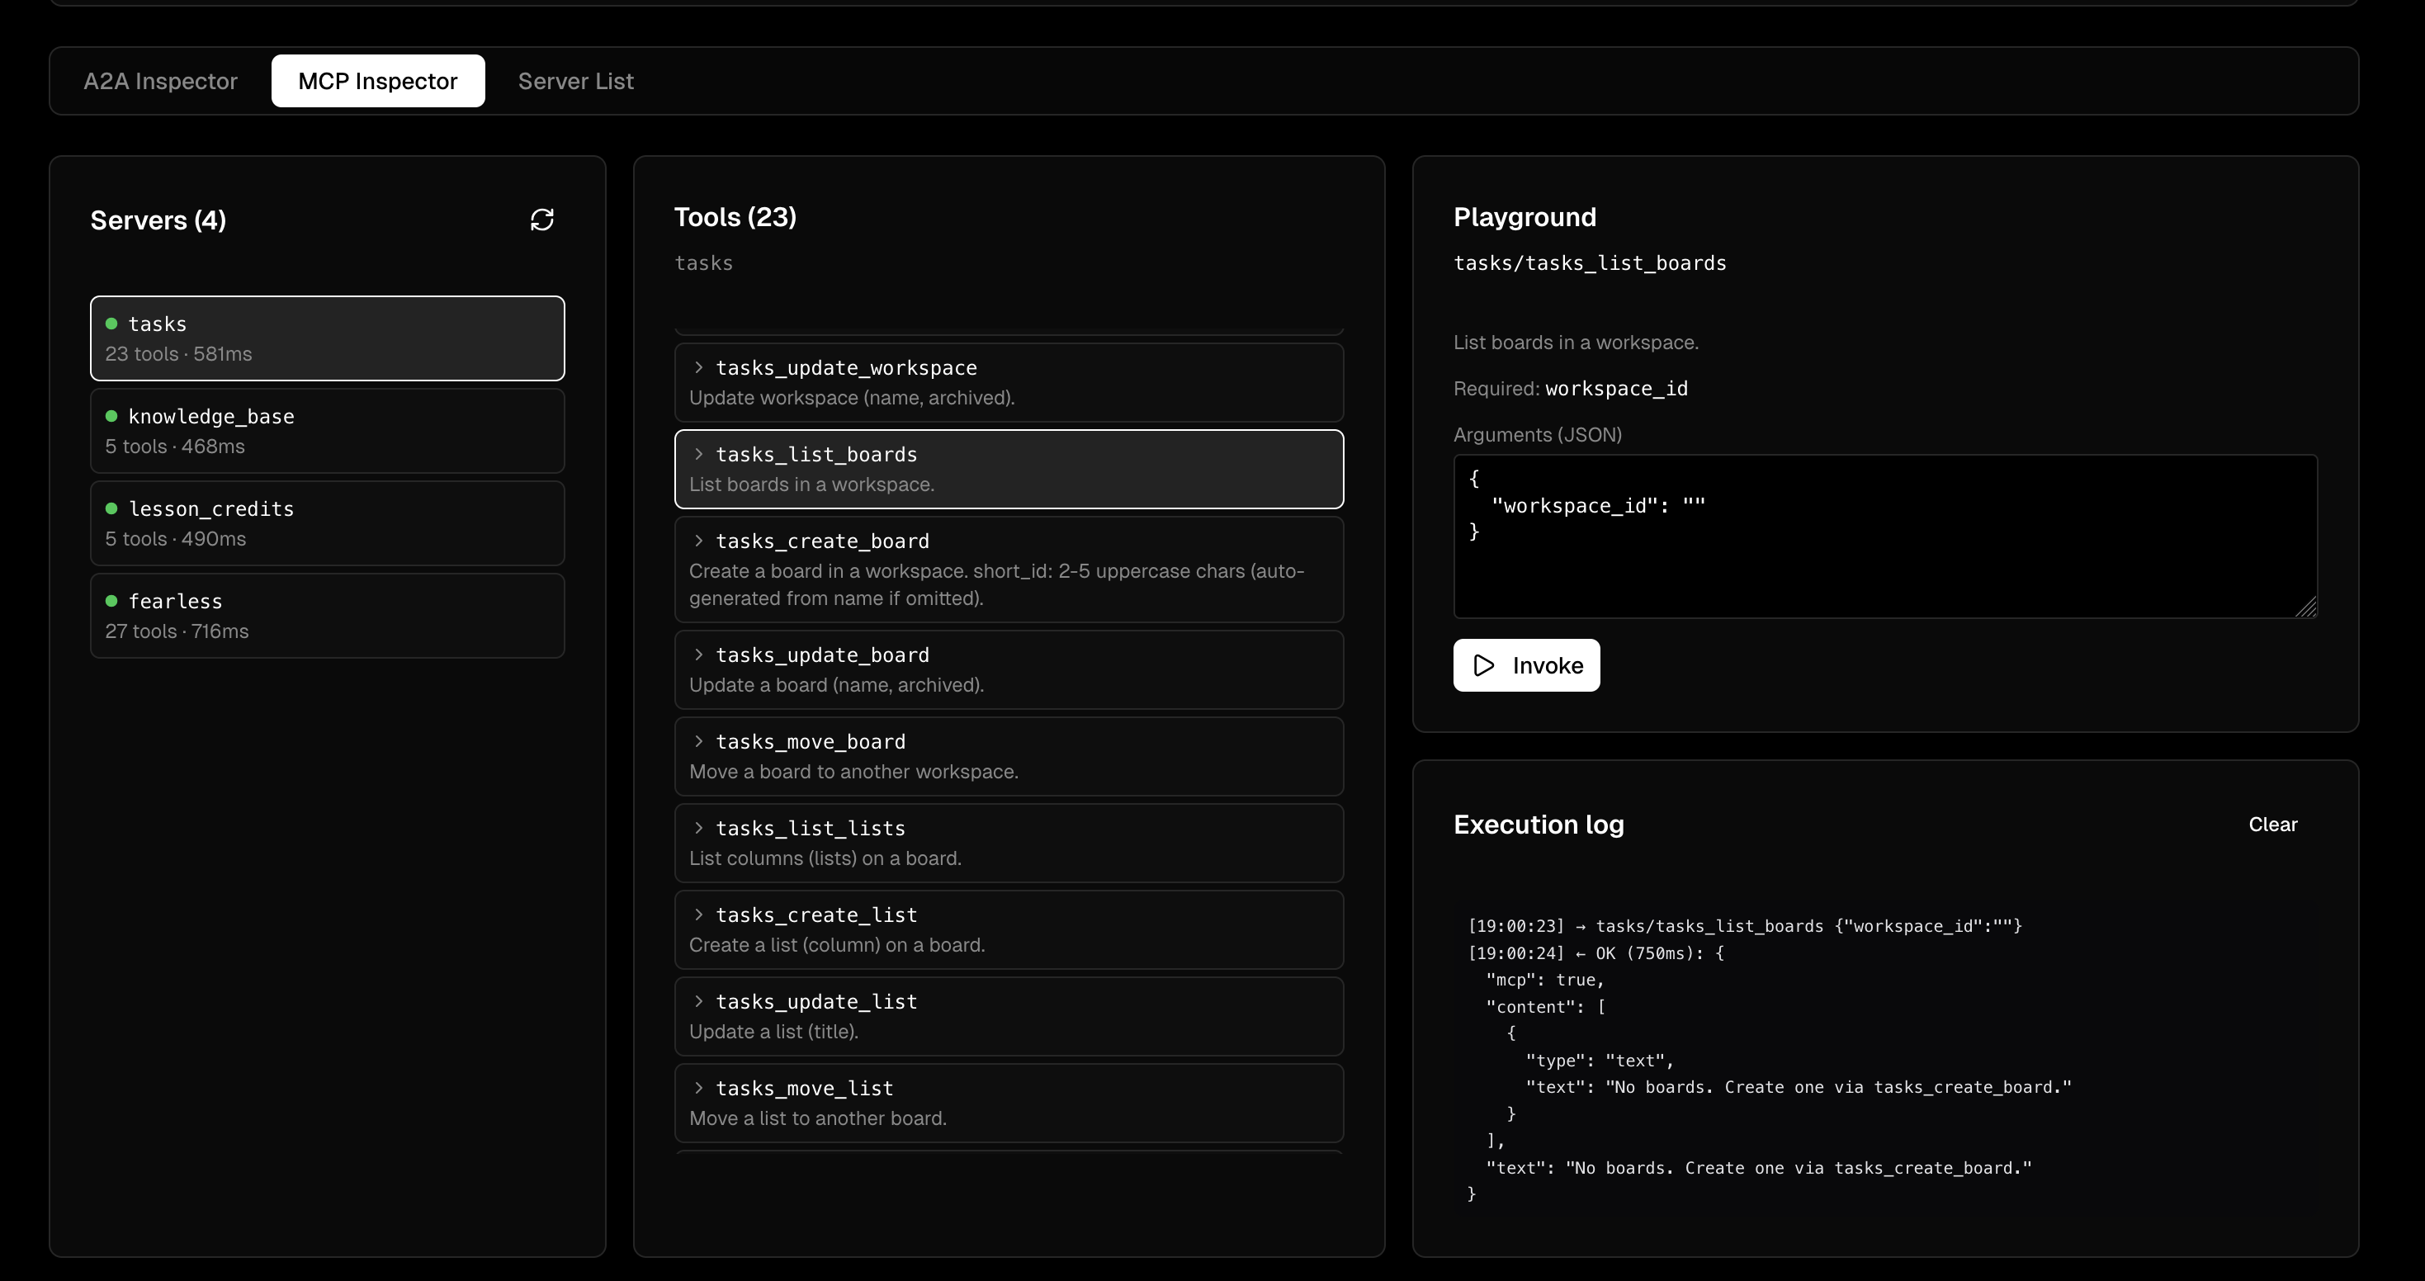This screenshot has height=1281, width=2425.
Task: Open the Server List tab
Action: tap(575, 81)
